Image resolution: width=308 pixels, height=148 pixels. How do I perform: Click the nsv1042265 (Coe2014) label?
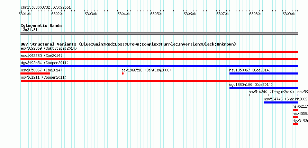[42, 56]
